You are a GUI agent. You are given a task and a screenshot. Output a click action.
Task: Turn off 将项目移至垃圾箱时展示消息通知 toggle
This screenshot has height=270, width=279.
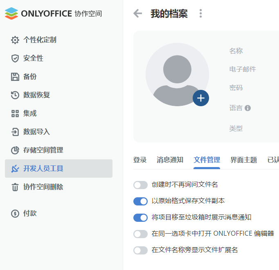click(x=140, y=218)
